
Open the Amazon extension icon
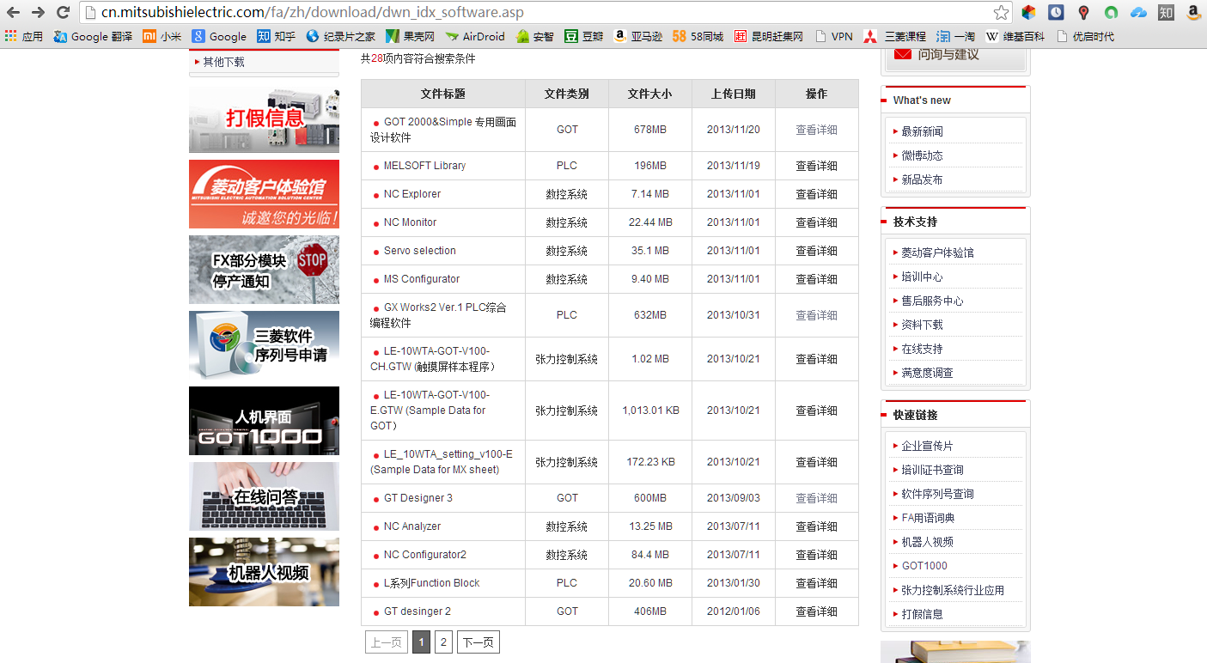1193,12
